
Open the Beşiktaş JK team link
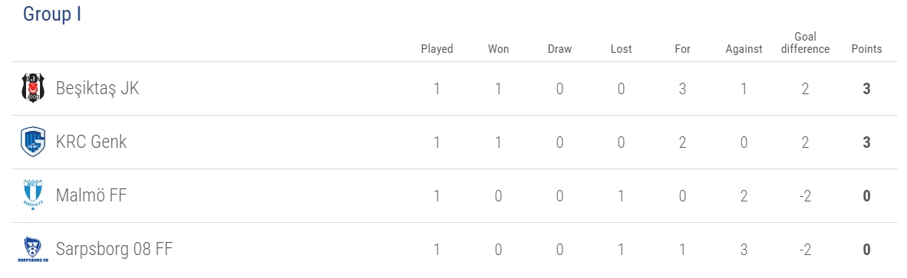point(97,88)
